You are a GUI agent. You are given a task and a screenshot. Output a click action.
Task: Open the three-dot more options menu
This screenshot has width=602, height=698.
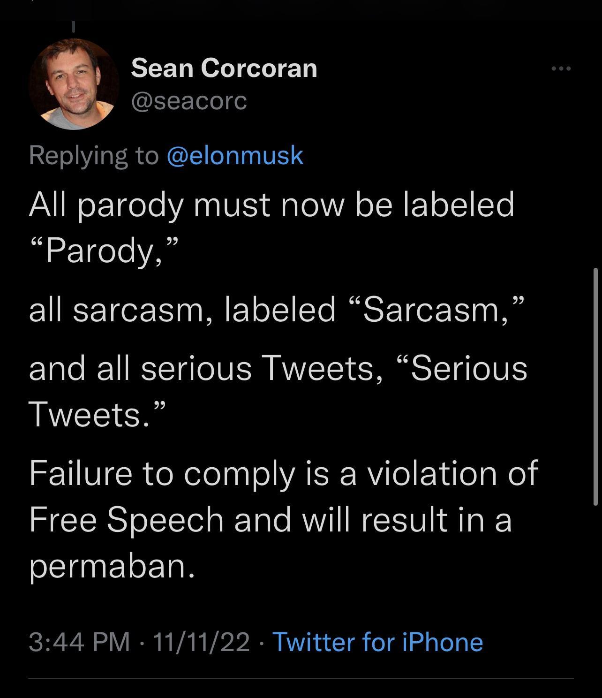pyautogui.click(x=561, y=69)
